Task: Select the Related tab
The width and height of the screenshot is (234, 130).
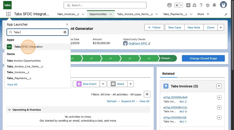Action: 168,74
